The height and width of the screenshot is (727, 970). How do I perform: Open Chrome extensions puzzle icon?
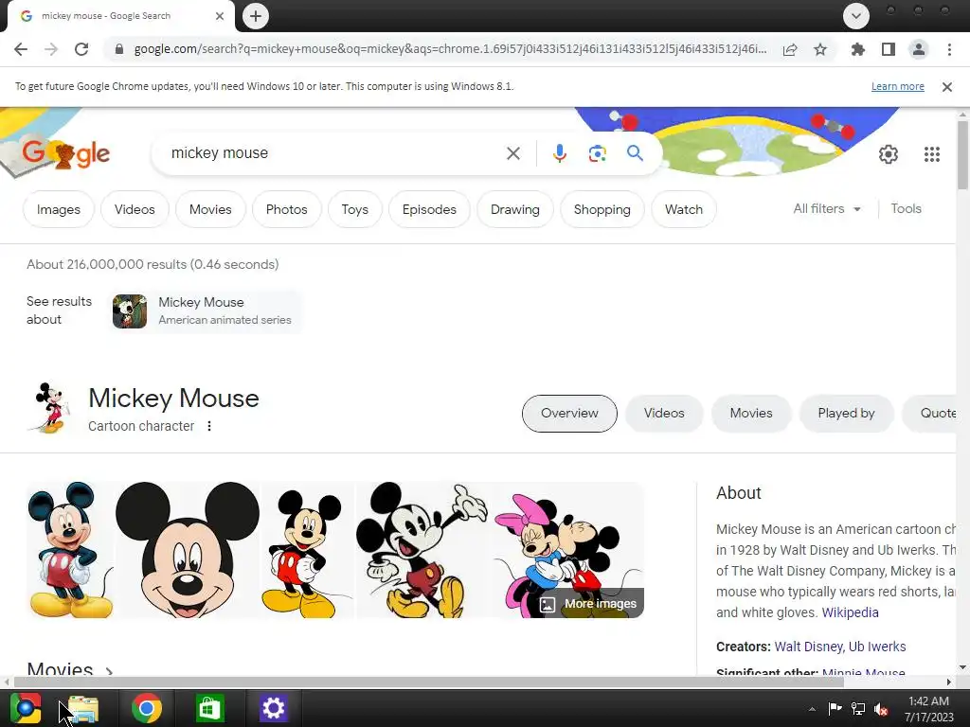click(857, 49)
